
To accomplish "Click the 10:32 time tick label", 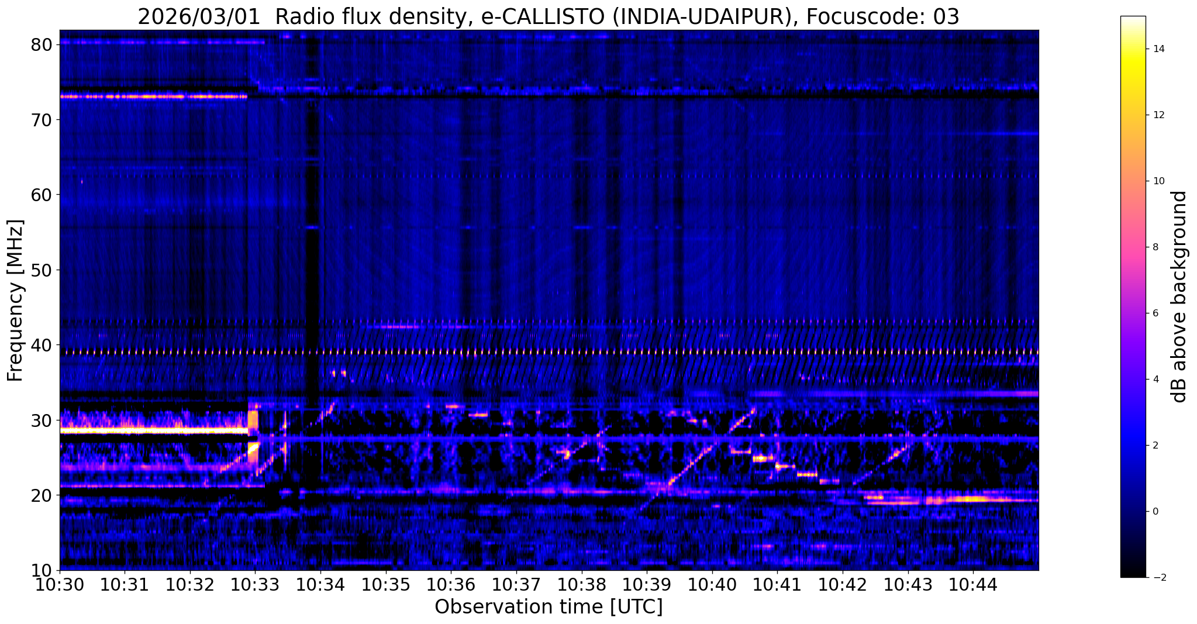I will point(190,584).
